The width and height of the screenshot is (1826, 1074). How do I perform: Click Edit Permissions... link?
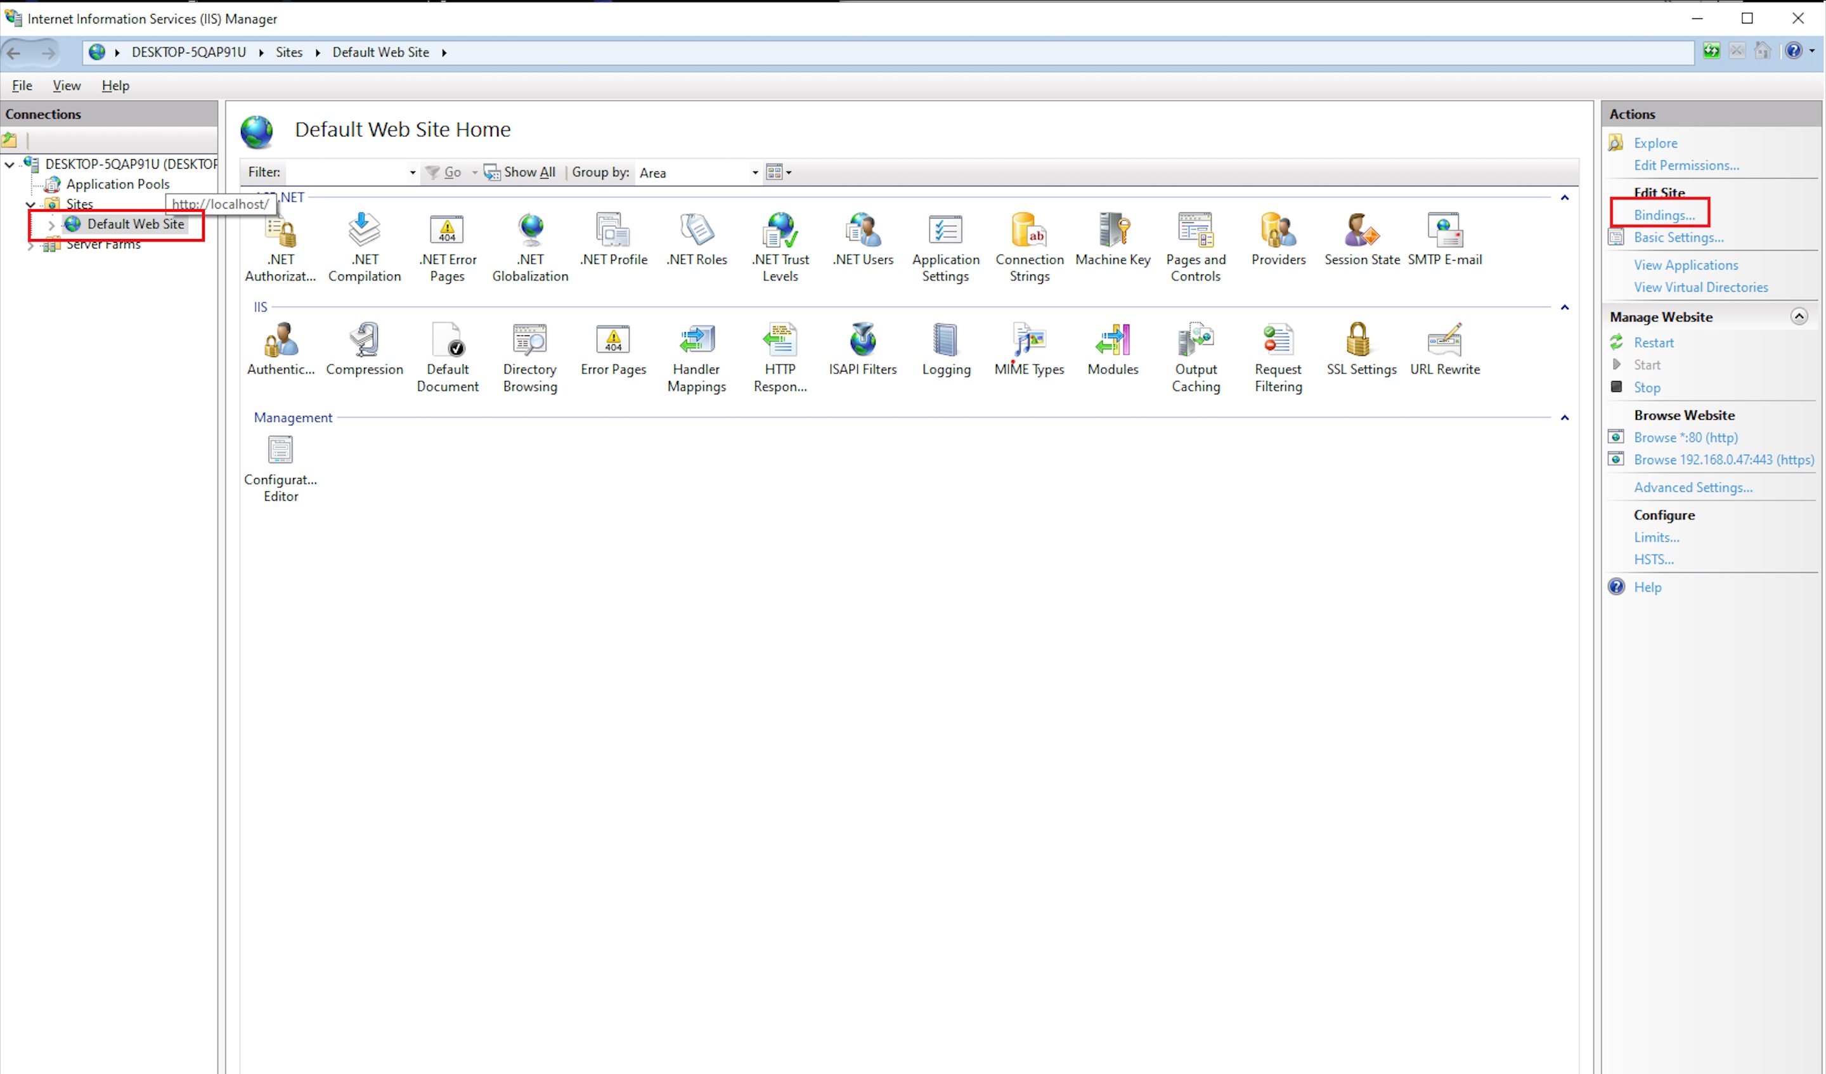click(1686, 165)
